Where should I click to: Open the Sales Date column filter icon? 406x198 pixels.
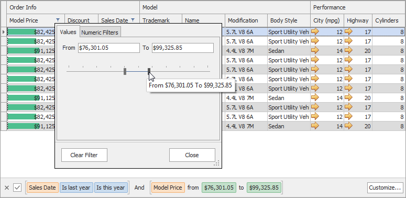tap(133, 20)
